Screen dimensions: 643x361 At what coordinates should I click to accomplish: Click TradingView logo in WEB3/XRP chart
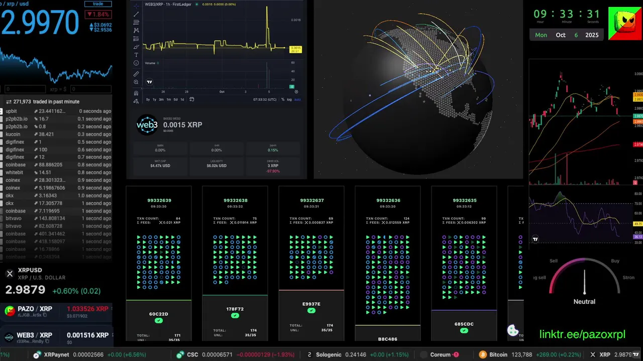tap(149, 82)
